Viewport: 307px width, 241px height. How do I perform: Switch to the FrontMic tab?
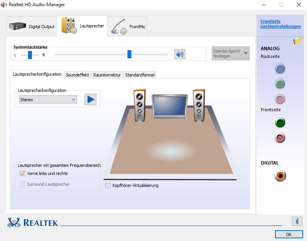coord(127,27)
